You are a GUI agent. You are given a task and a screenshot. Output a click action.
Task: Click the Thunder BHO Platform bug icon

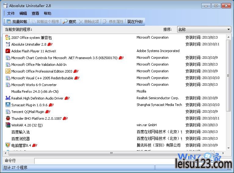tap(8, 118)
